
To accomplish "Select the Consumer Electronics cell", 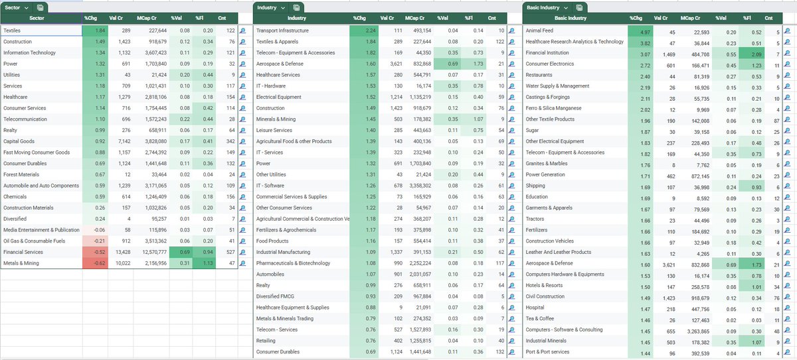I will point(575,64).
